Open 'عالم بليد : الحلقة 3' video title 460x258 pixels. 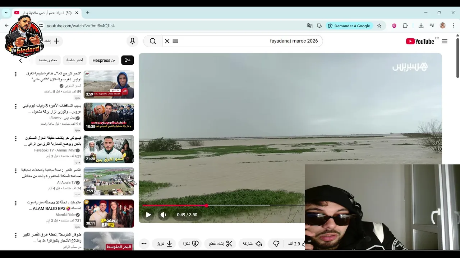(55, 206)
